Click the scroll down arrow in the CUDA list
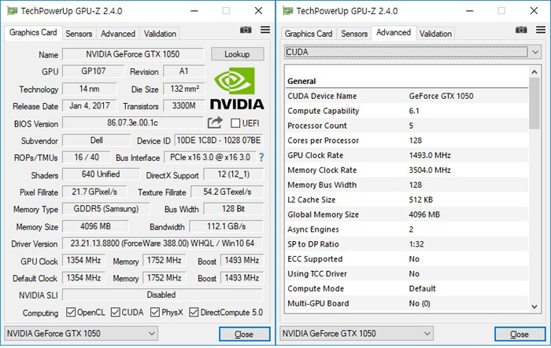551x348 pixels. tap(534, 306)
